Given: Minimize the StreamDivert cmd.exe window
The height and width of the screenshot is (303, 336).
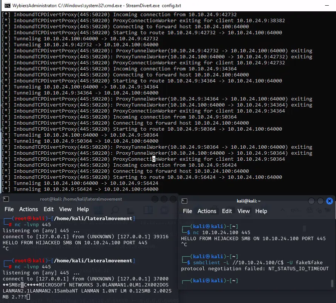Looking at the screenshot, I should point(327,6).
